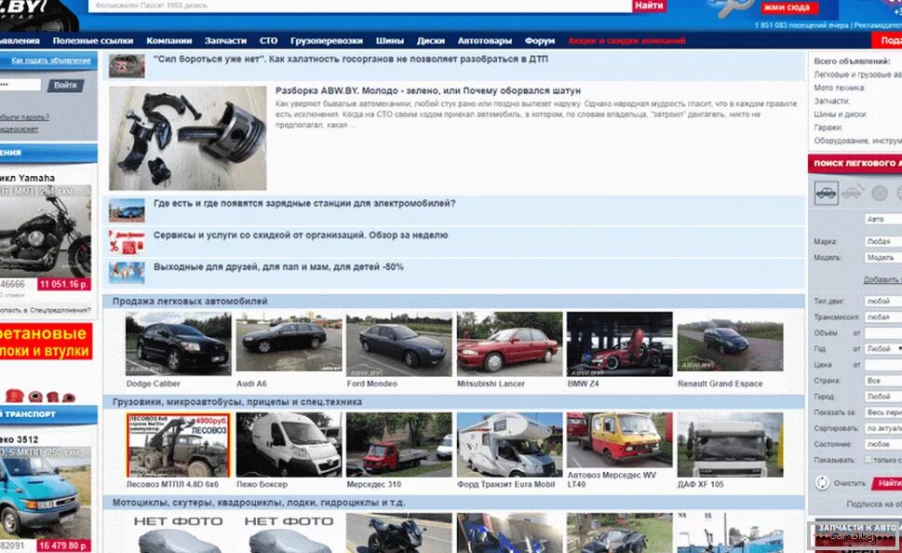The image size is (902, 553).
Task: Open the Показать за period dropdown
Action: coord(883,412)
